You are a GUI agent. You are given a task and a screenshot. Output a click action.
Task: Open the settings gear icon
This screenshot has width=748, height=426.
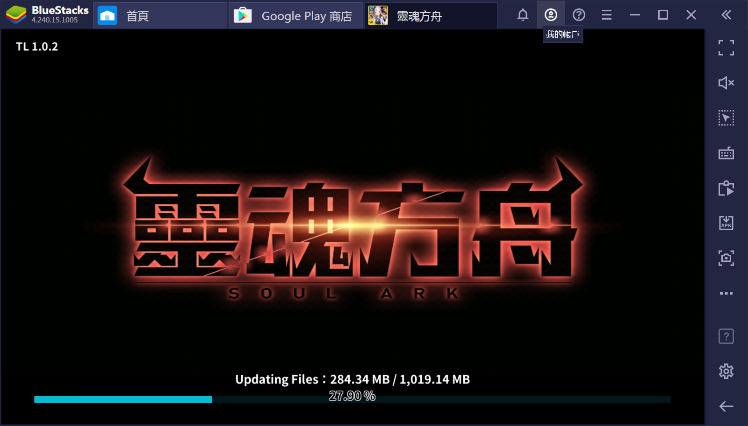726,371
